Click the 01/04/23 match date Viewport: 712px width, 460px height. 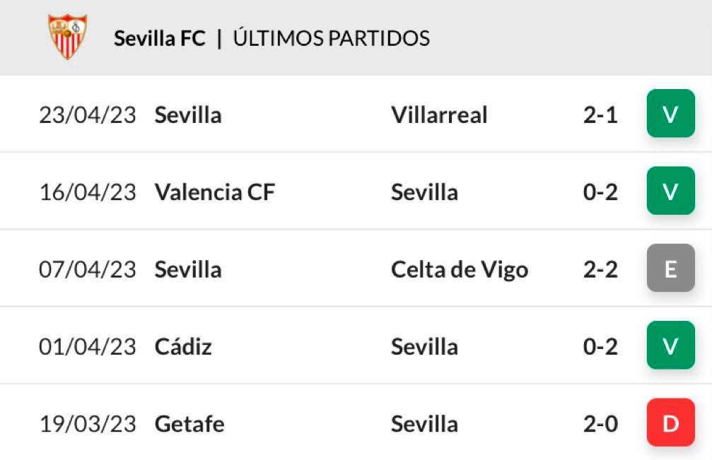tap(88, 346)
